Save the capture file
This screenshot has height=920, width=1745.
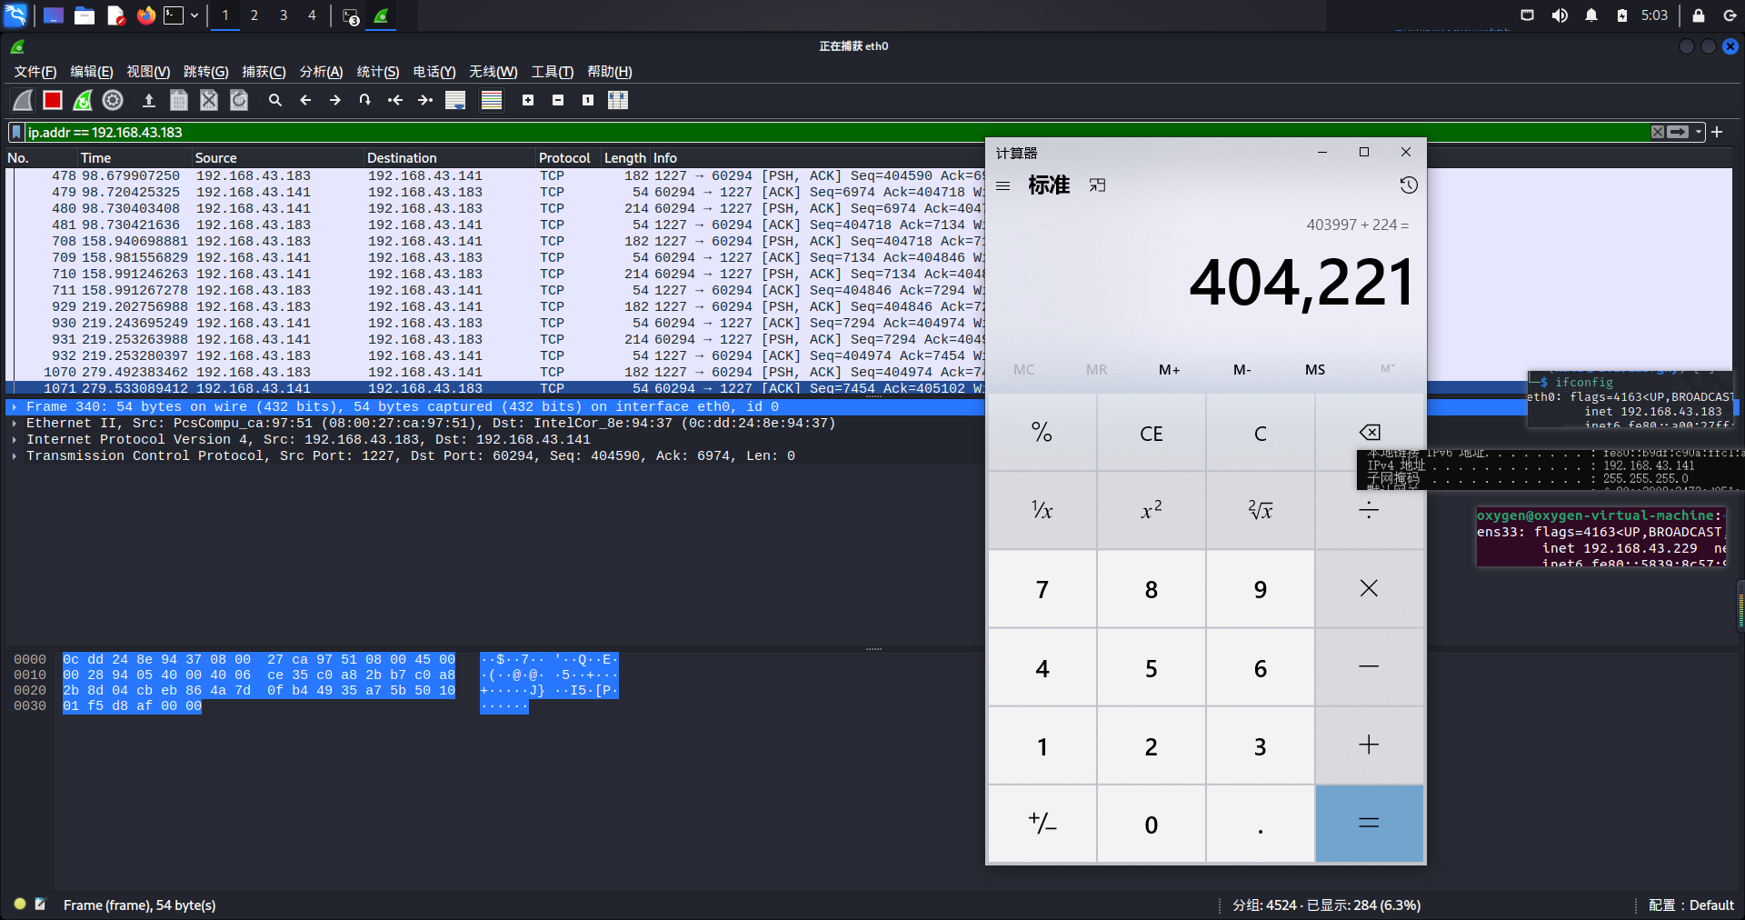[179, 100]
